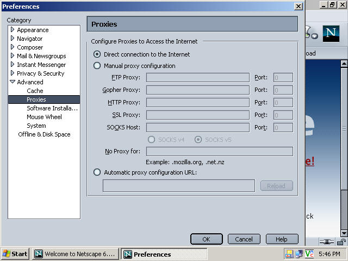Image resolution: width=348 pixels, height=261 pixels.
Task: Click the red underlined link in browser
Action: [x=310, y=161]
